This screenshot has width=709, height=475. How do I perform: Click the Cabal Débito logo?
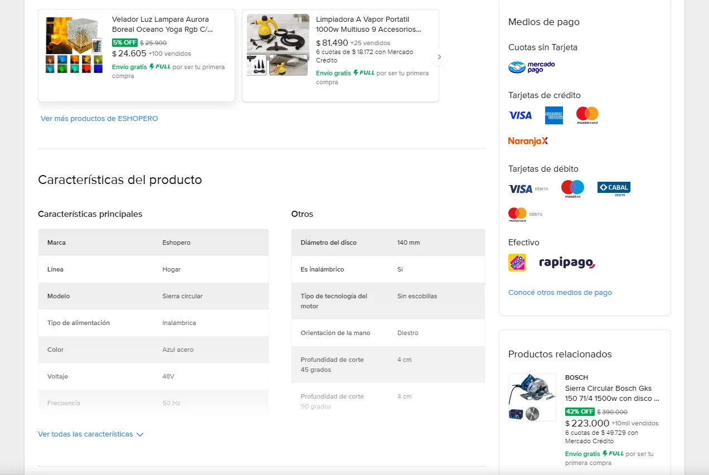[614, 188]
